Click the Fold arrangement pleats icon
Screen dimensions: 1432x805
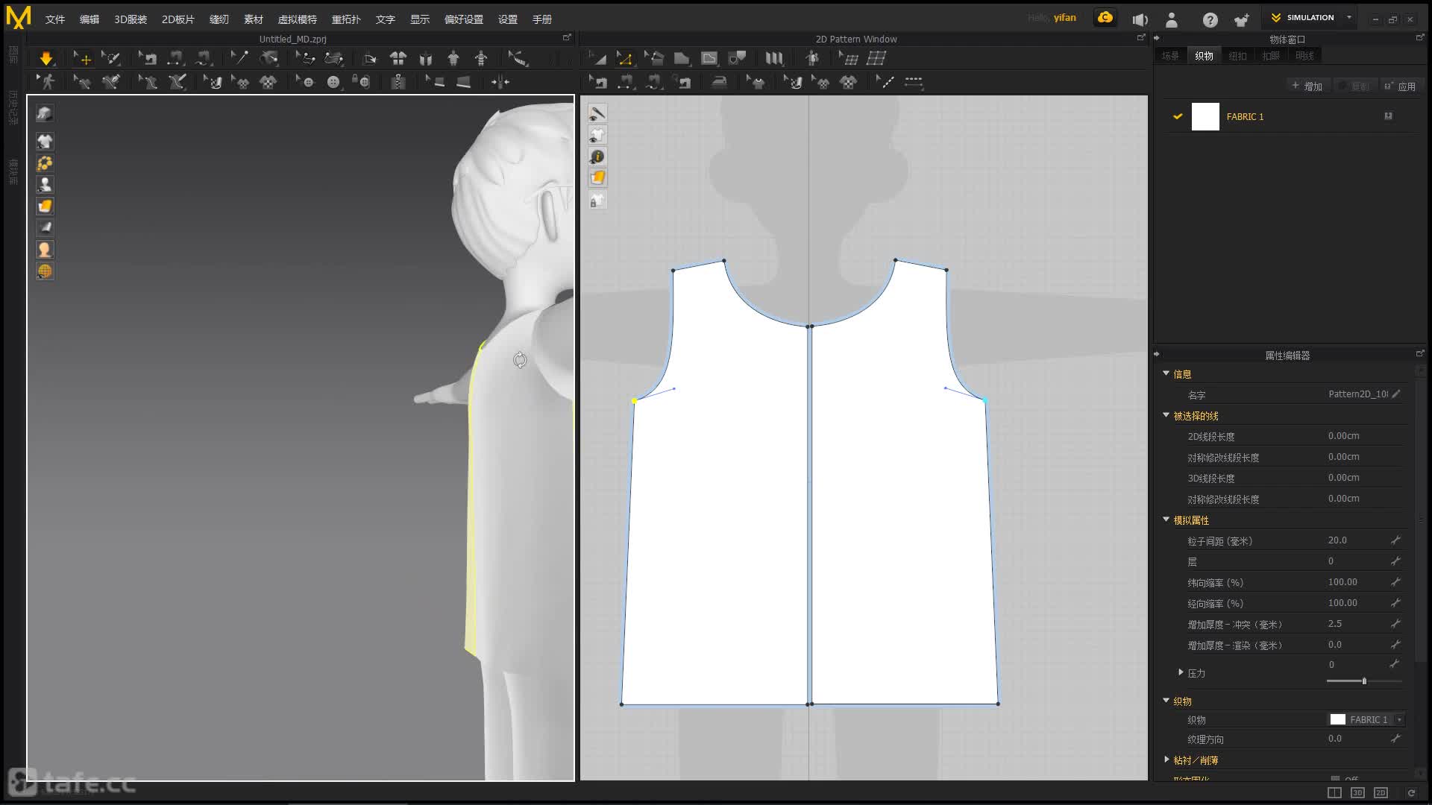[774, 58]
